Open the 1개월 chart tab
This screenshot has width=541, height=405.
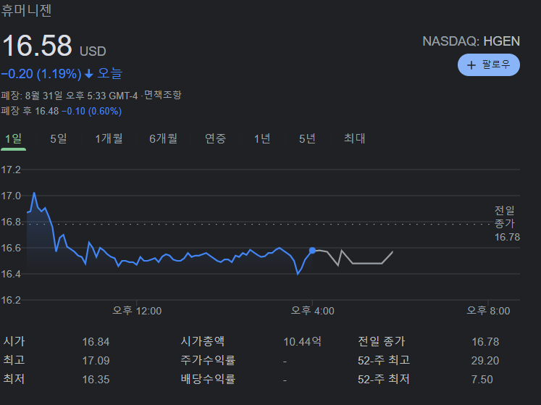[109, 139]
